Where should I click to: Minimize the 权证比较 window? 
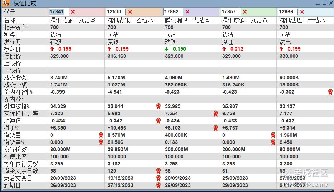click(318, 3)
